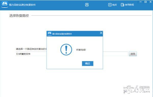Screen dimensions: 153x97
Task: Open the 购买 purchase option
Action: [112, 5]
